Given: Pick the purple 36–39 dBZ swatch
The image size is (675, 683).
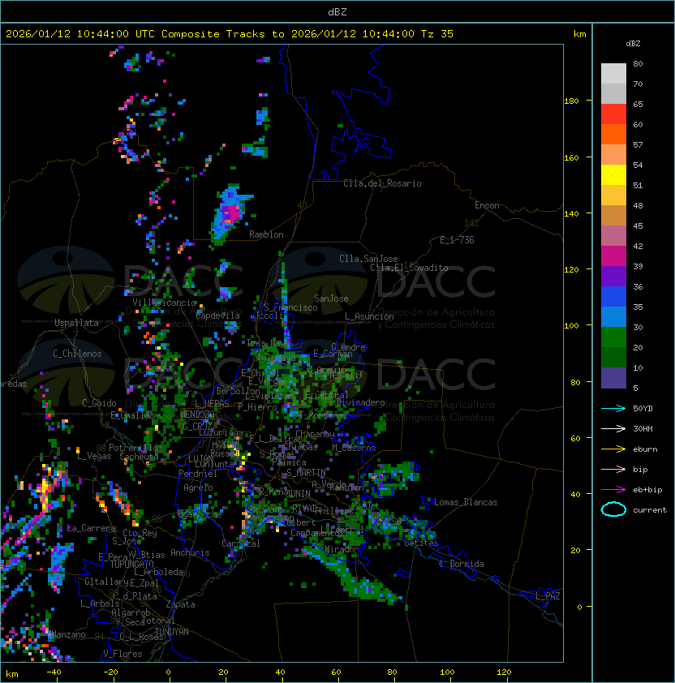Looking at the screenshot, I should click(x=613, y=276).
